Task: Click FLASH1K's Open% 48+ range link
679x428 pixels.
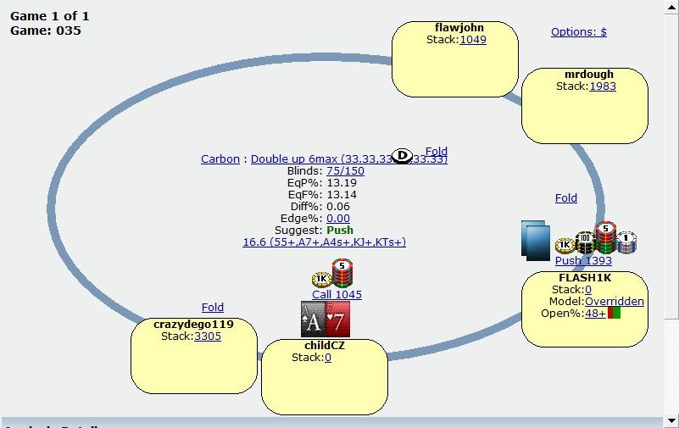Action: (x=595, y=313)
